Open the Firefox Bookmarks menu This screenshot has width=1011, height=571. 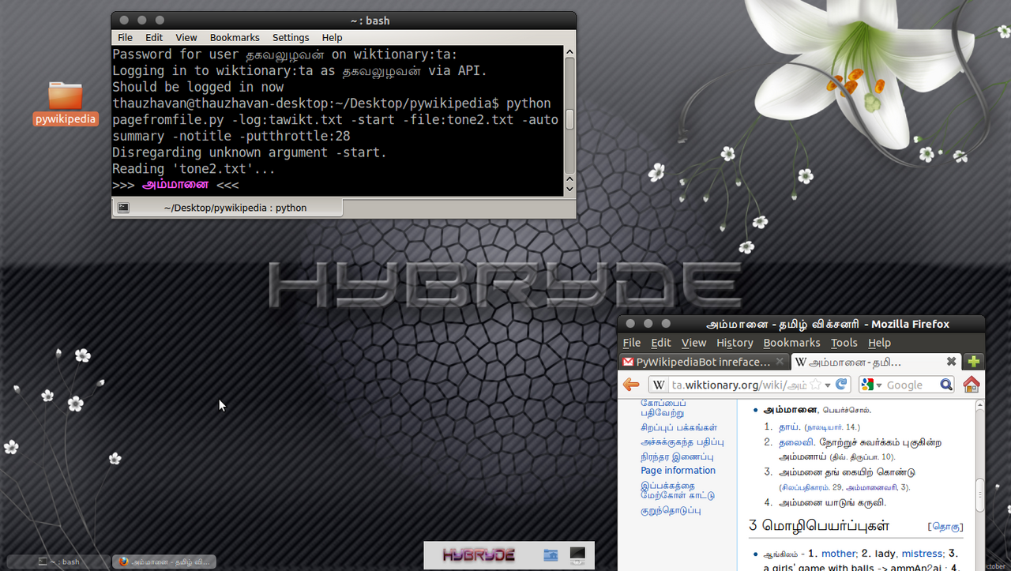tap(791, 342)
